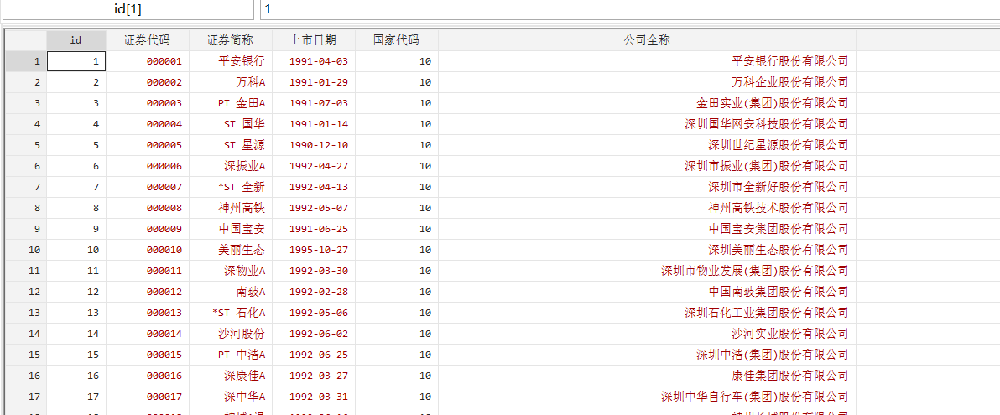The image size is (1000, 415).
Task: Select the 上市日期 column header
Action: pos(313,40)
